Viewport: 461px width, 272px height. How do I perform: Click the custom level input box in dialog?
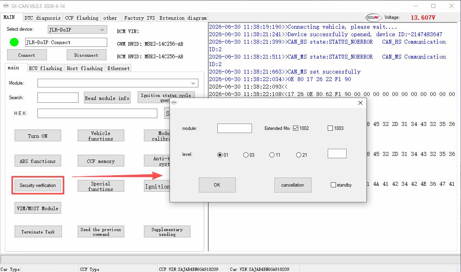(x=337, y=154)
